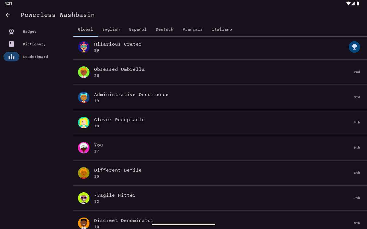Tap Clever Receptacle's blonde avatar

click(x=84, y=123)
